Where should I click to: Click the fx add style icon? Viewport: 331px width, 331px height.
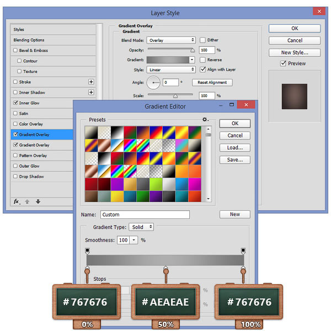(x=17, y=201)
